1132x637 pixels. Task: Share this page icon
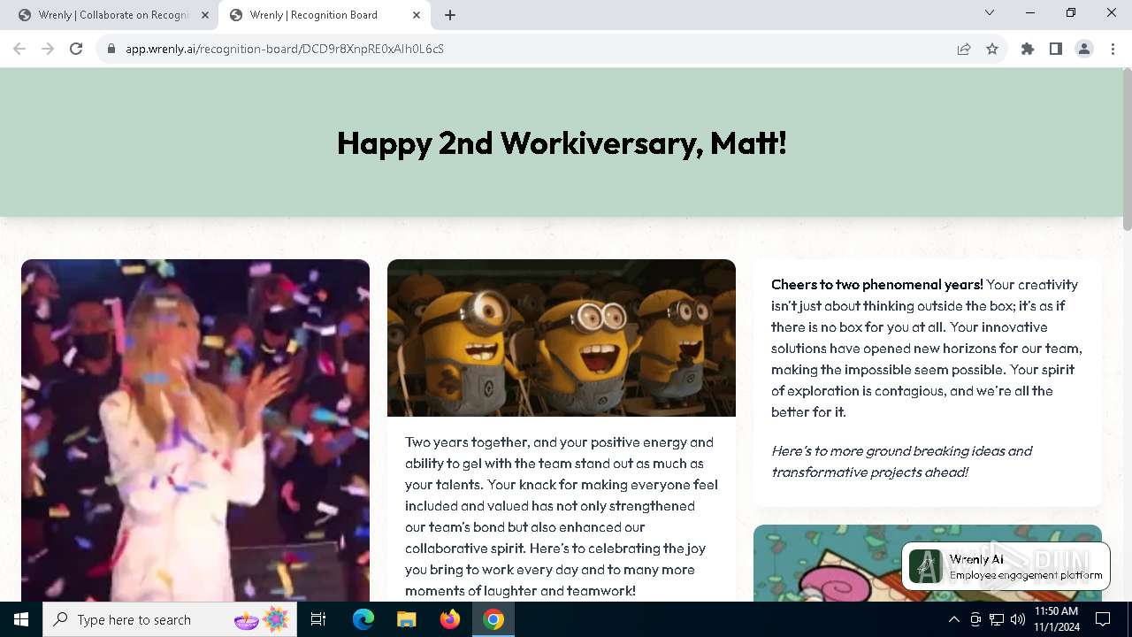[964, 49]
